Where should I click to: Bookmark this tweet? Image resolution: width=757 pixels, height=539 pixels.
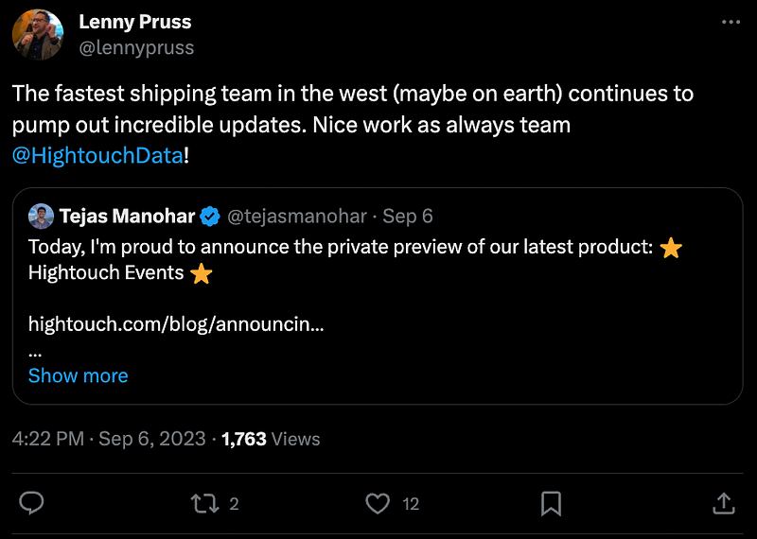pyautogui.click(x=551, y=503)
